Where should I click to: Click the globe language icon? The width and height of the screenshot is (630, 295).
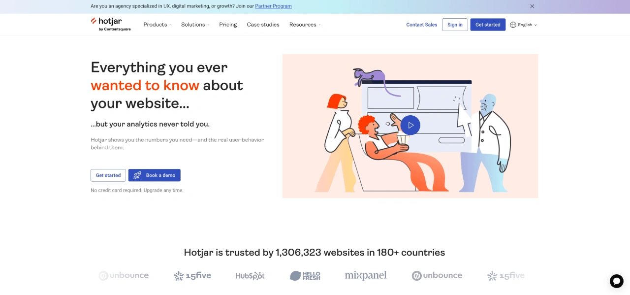(513, 25)
